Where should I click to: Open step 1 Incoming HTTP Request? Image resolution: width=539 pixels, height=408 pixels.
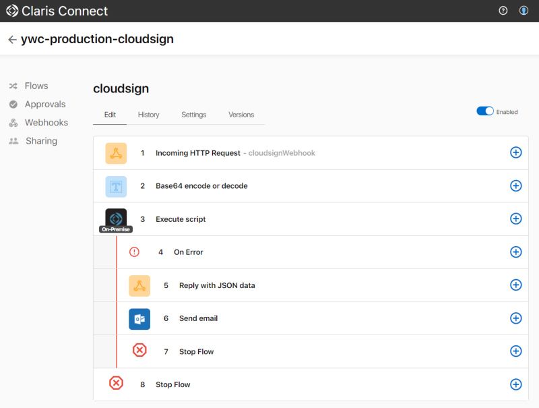[198, 153]
